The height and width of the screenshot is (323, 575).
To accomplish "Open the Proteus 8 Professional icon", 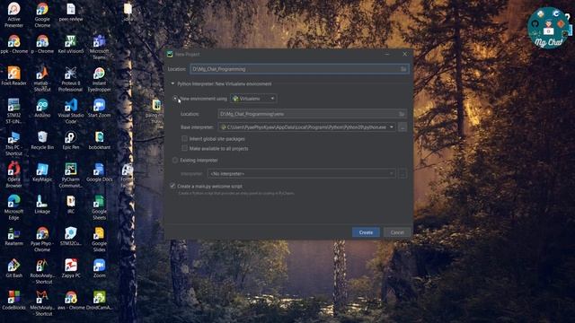I will pyautogui.click(x=70, y=79).
